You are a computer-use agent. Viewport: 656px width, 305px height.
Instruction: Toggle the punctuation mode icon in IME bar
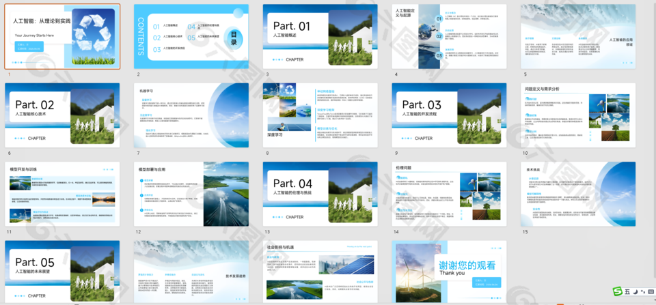[643, 291]
